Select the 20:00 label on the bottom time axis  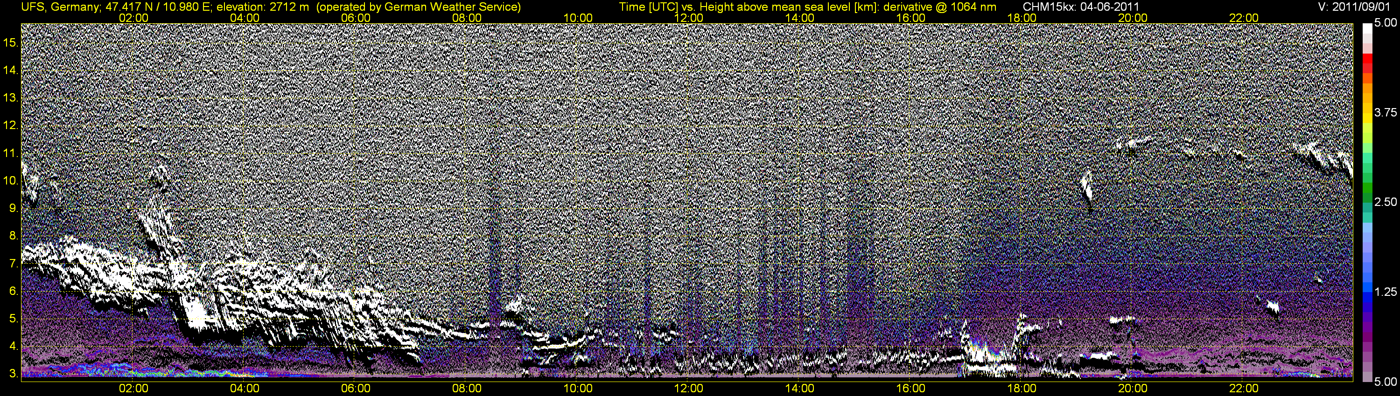(x=1133, y=389)
